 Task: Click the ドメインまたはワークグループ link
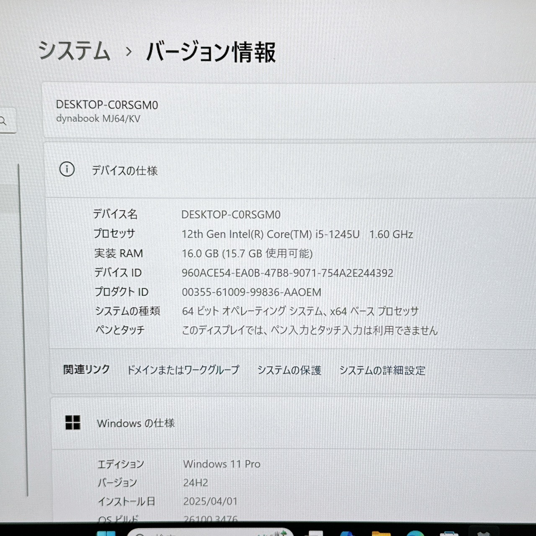point(183,370)
